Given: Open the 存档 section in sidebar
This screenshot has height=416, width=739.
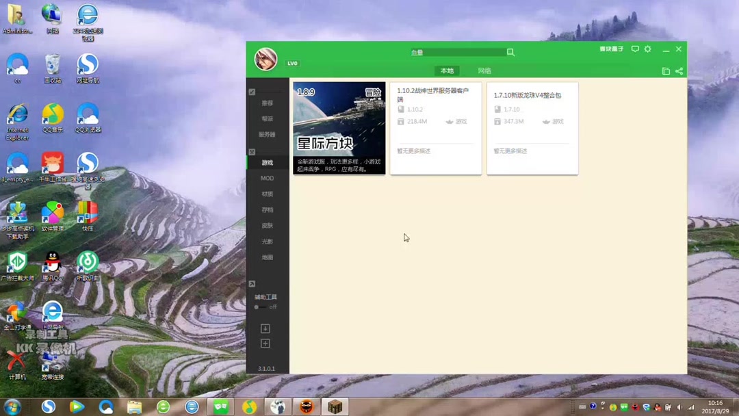Looking at the screenshot, I should (x=266, y=209).
